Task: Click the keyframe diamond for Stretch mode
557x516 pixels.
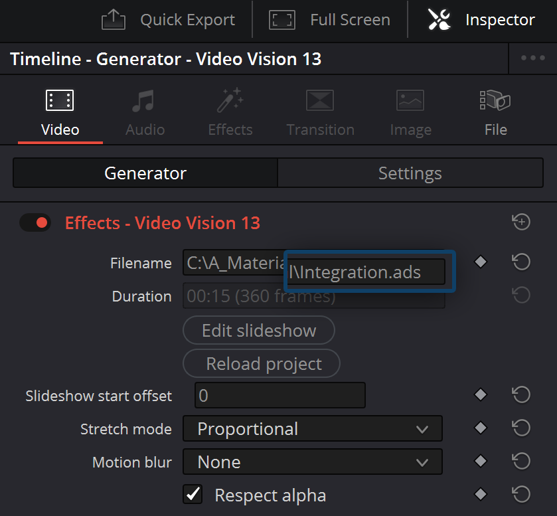Action: [480, 428]
